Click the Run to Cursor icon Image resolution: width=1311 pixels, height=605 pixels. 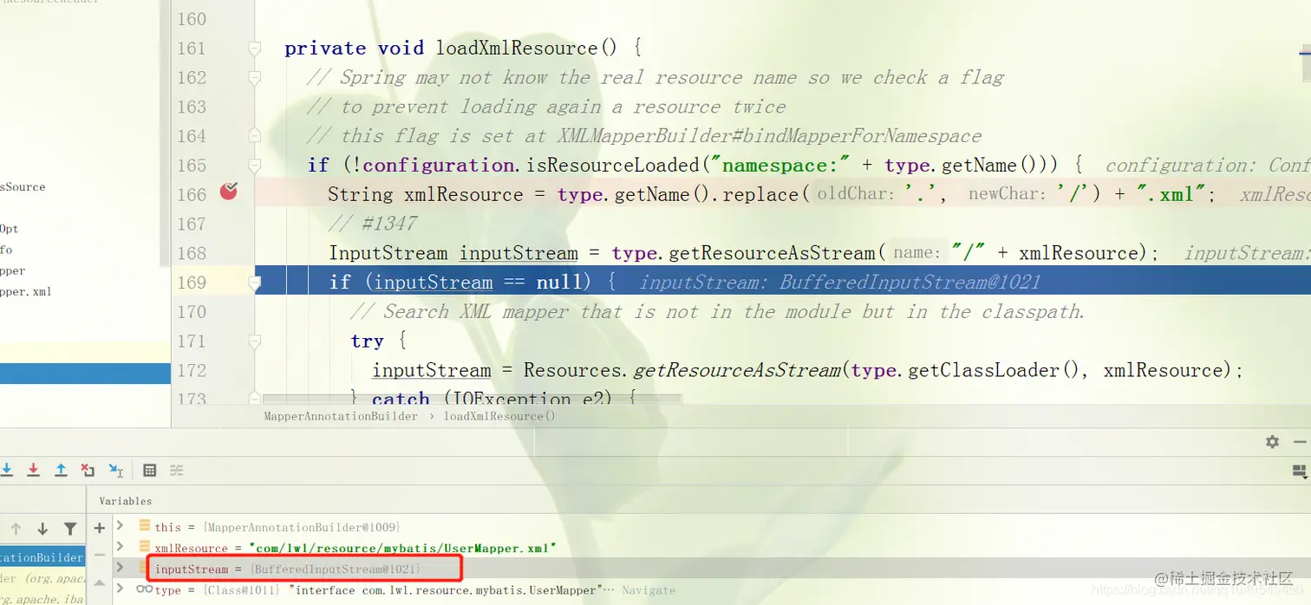coord(115,470)
